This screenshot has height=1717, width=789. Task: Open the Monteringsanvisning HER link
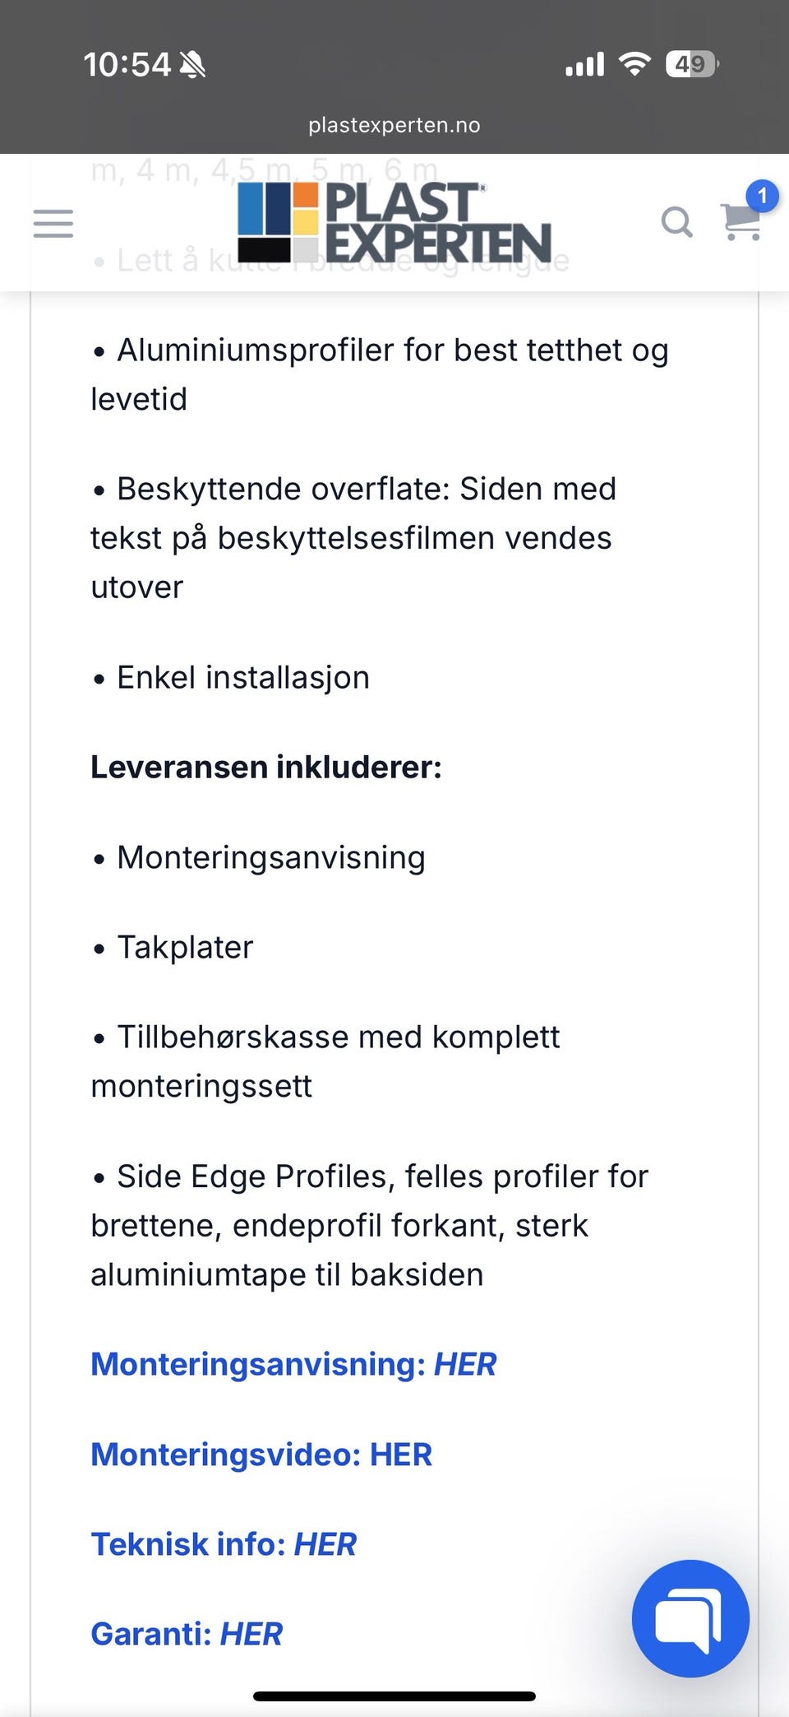[x=293, y=1364]
